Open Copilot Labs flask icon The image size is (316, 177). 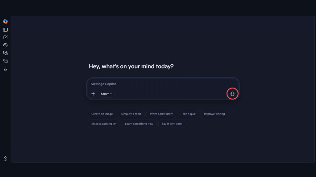[6, 69]
